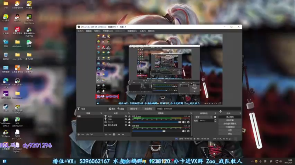Image resolution: width=295 pixels, height=165 pixels.
Task: Open GeForce Experience desktop shortcut
Action: point(29,19)
